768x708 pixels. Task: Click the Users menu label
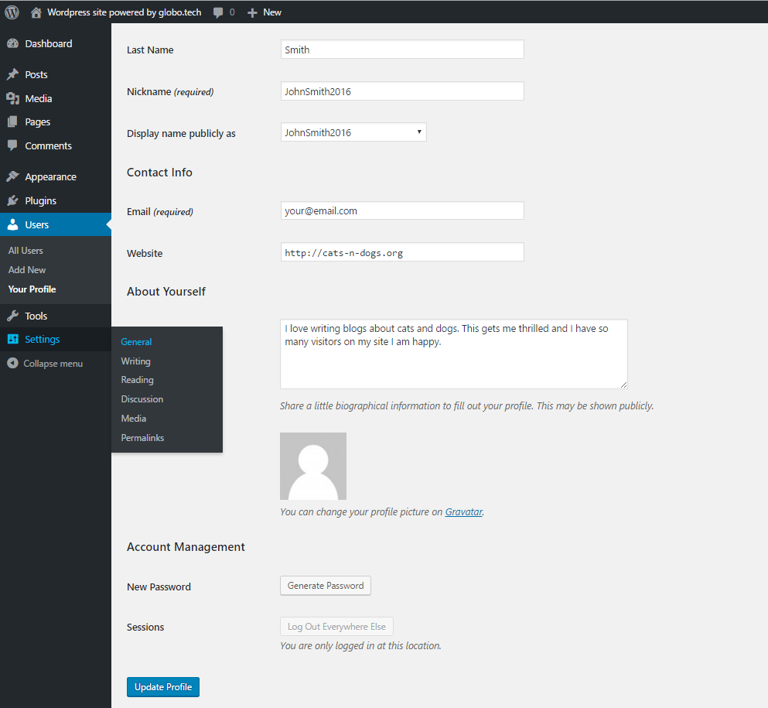(x=36, y=225)
